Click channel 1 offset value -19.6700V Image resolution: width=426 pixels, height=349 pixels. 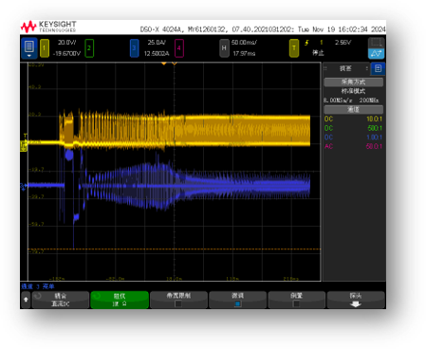click(67, 53)
